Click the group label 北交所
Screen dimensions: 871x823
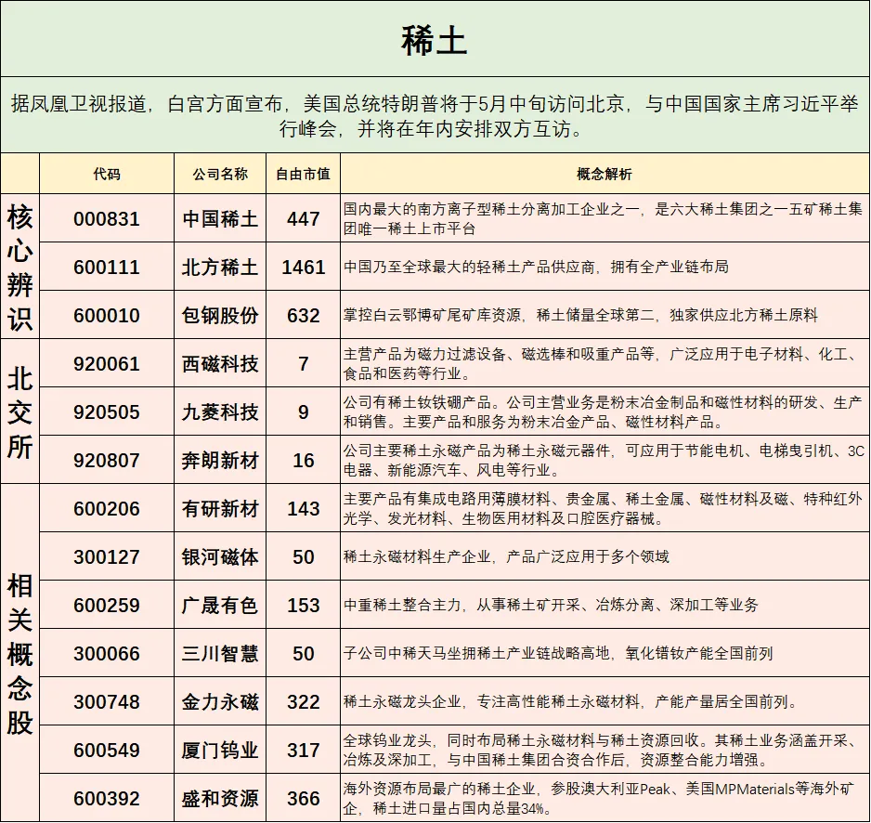click(20, 412)
